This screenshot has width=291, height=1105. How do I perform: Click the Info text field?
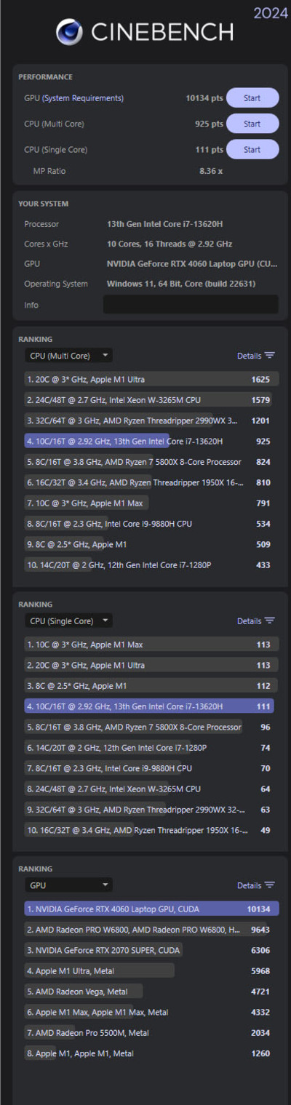coord(191,304)
